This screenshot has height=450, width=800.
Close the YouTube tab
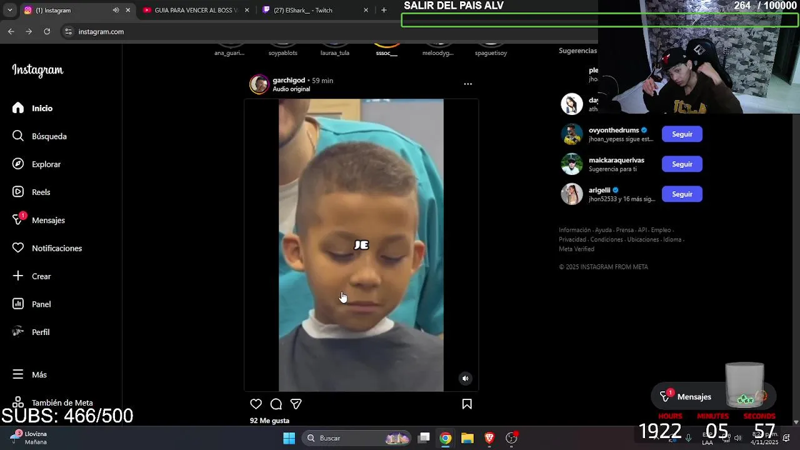[247, 10]
